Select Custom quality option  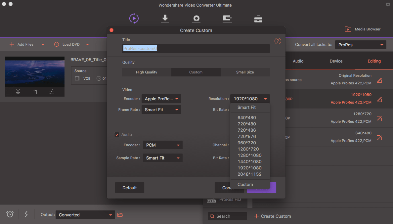(196, 72)
